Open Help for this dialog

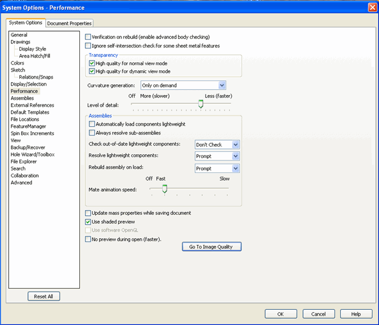point(356,314)
